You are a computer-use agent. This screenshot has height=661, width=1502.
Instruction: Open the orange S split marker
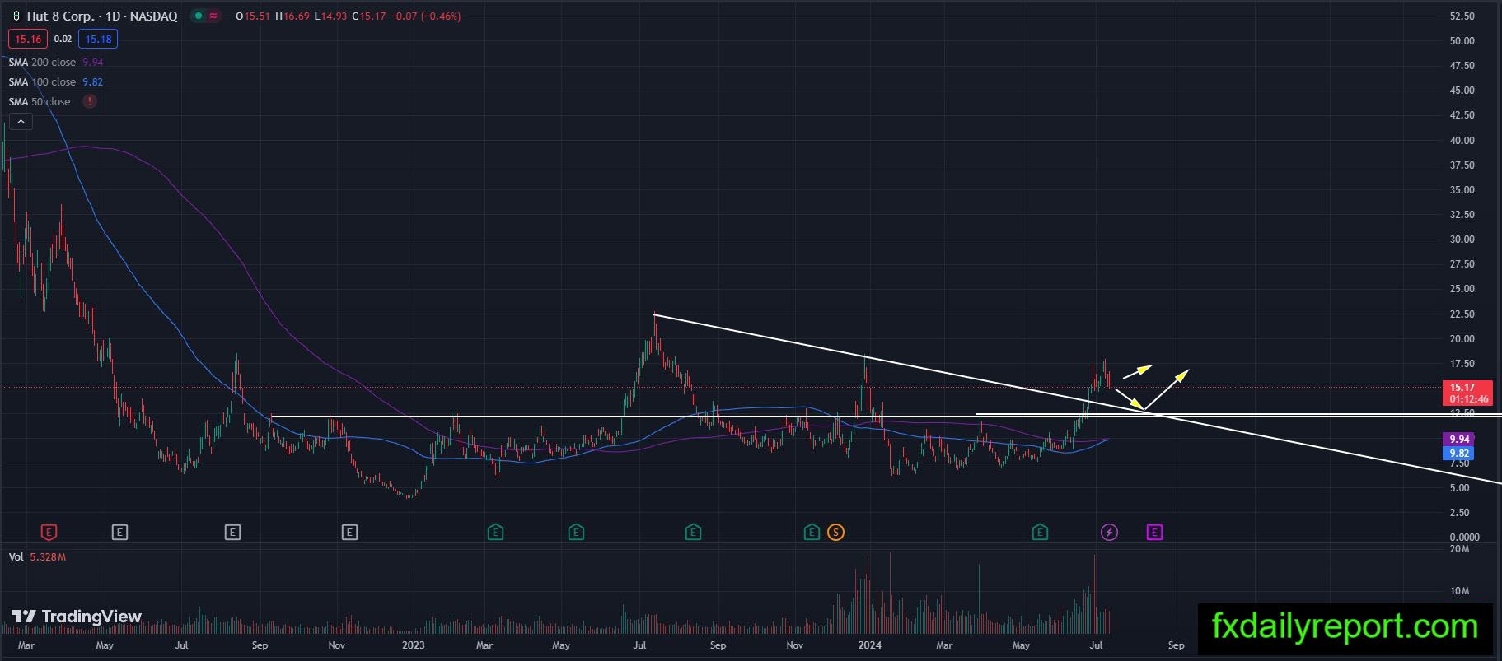click(835, 533)
